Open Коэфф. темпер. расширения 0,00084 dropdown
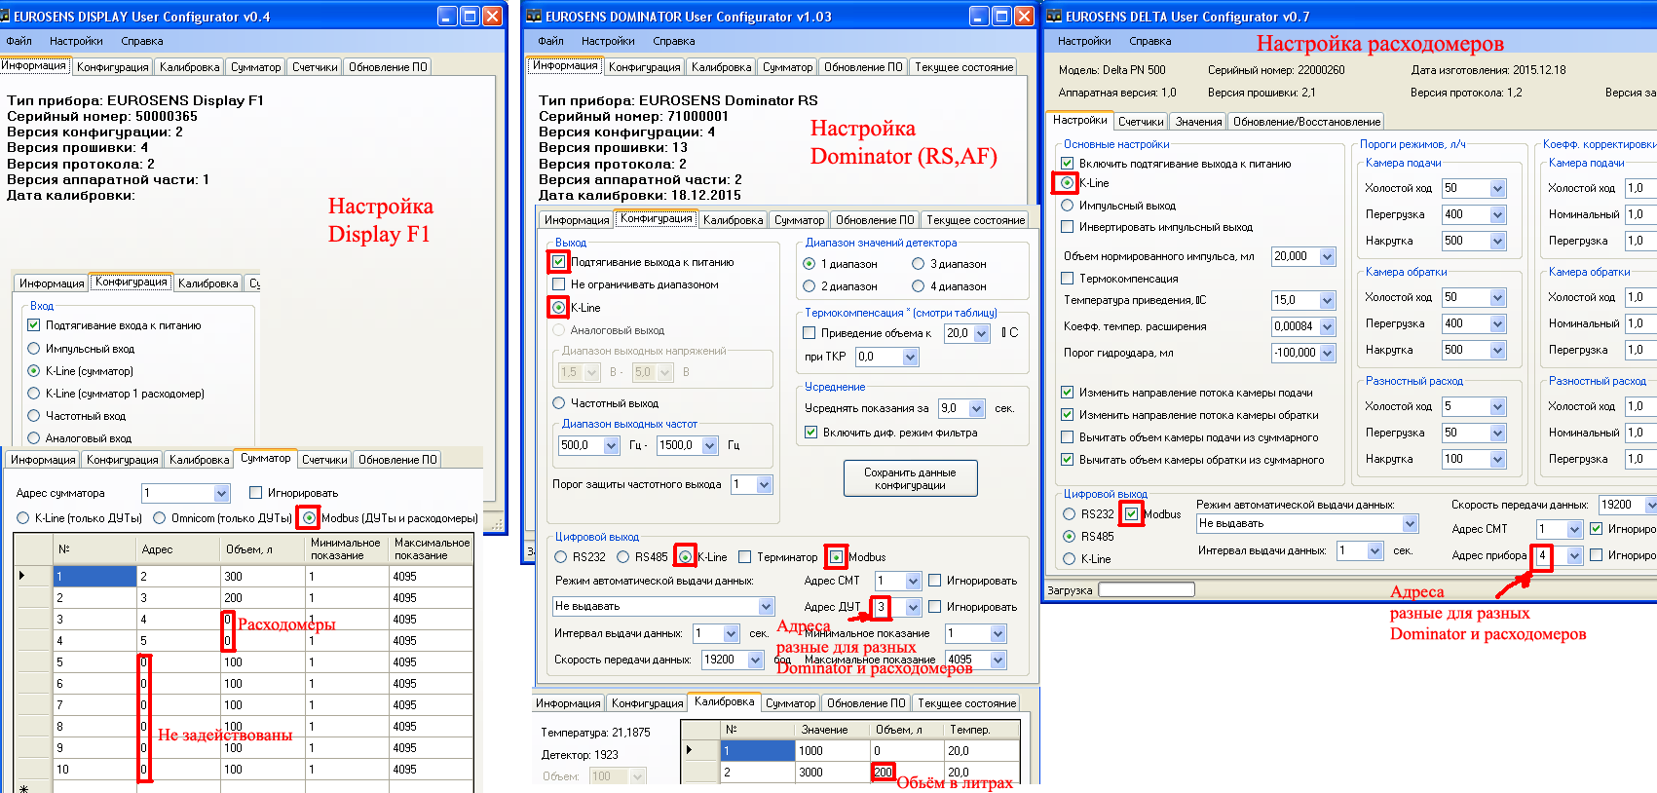 click(x=1327, y=326)
